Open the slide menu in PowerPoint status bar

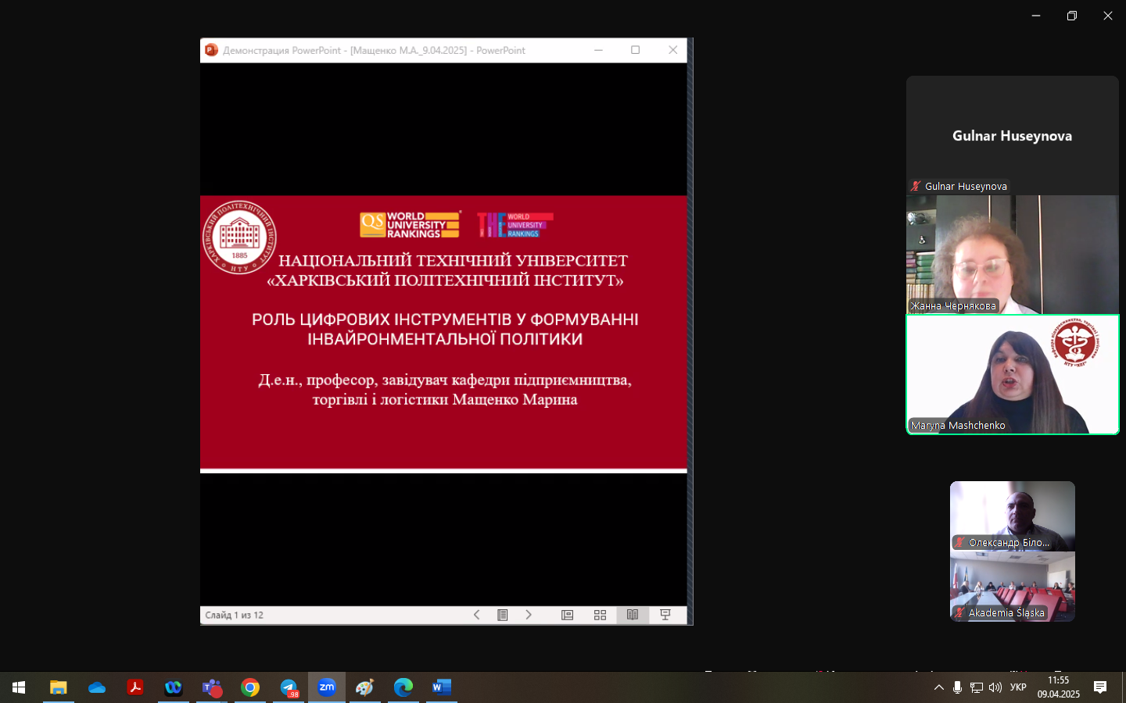[x=503, y=615]
